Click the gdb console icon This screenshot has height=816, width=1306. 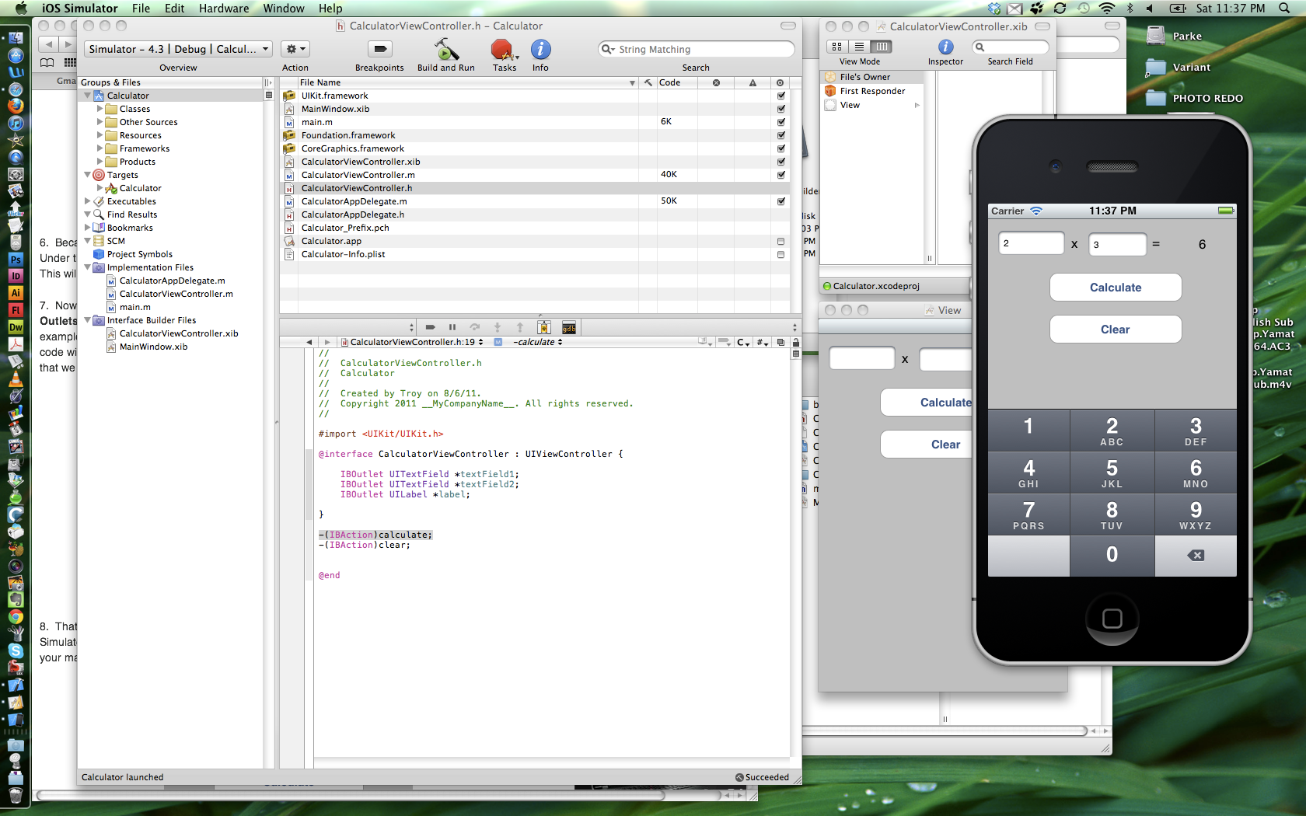point(568,328)
